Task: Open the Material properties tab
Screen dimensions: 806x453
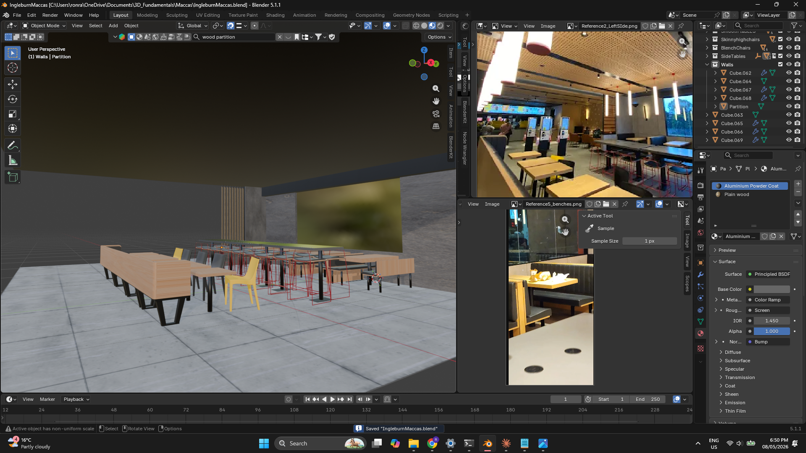Action: [x=701, y=333]
